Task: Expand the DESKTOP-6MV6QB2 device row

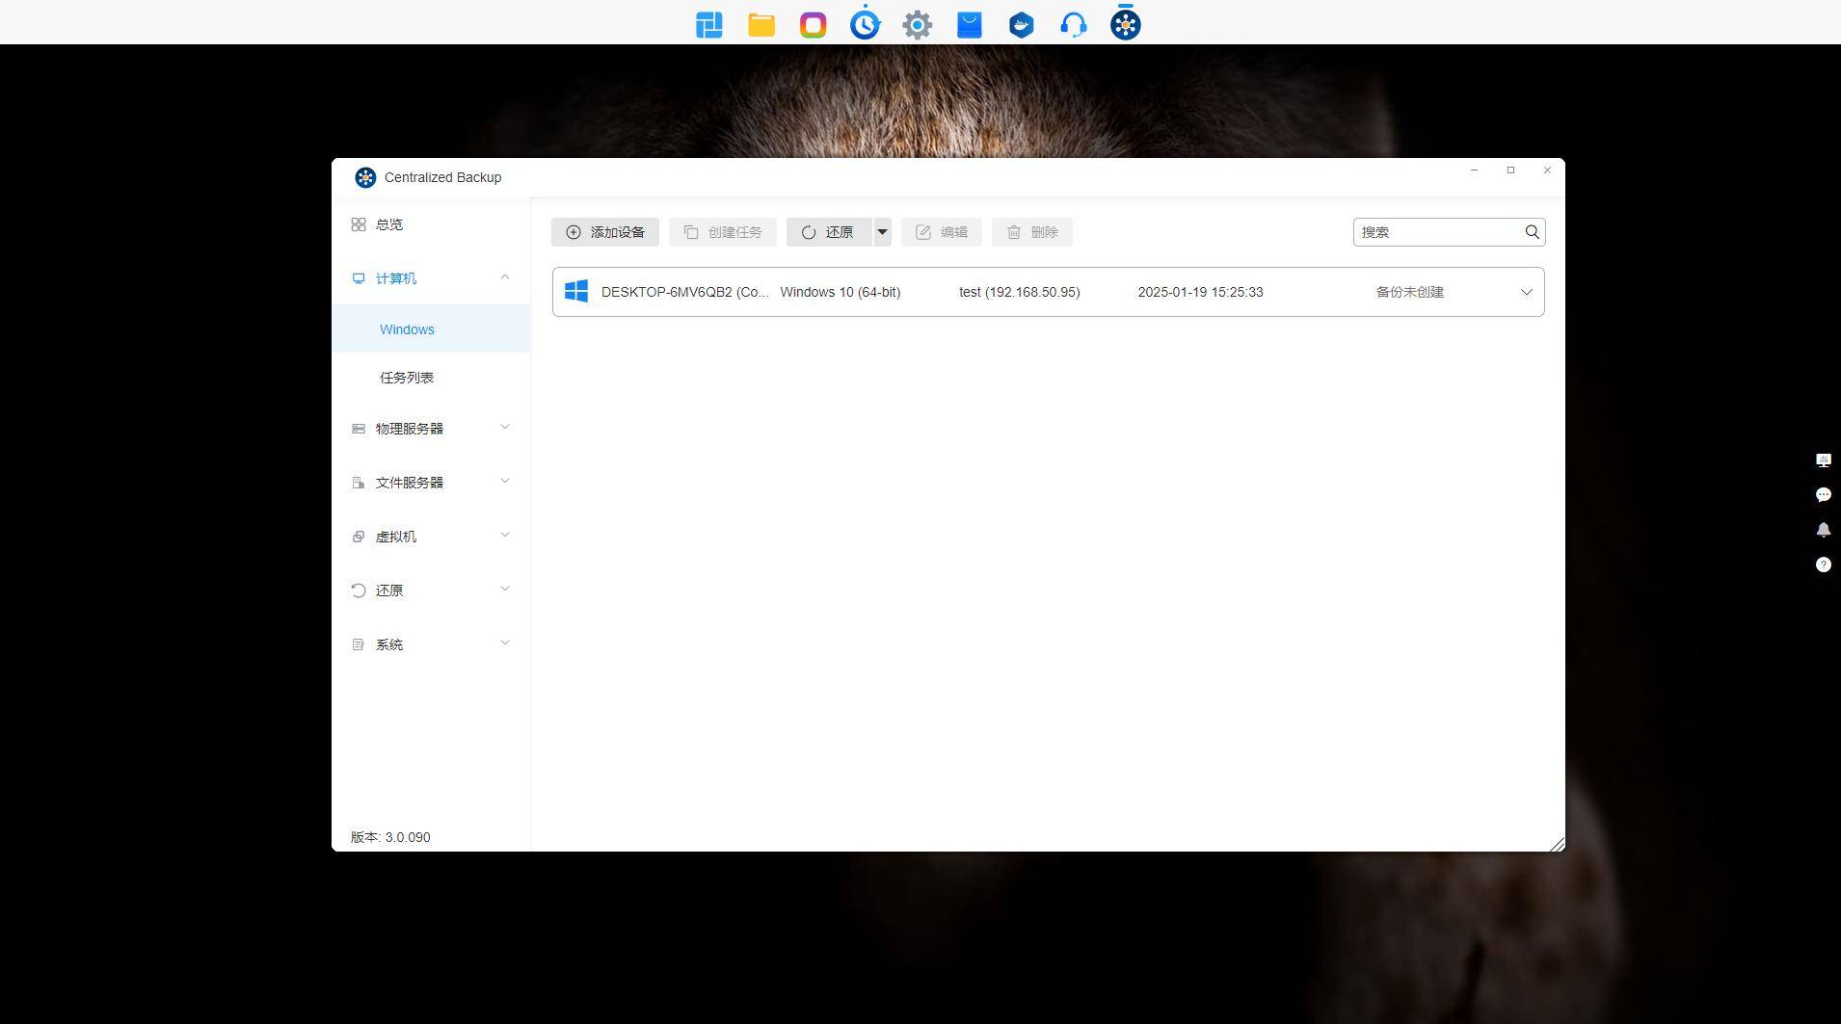Action: click(x=1526, y=292)
